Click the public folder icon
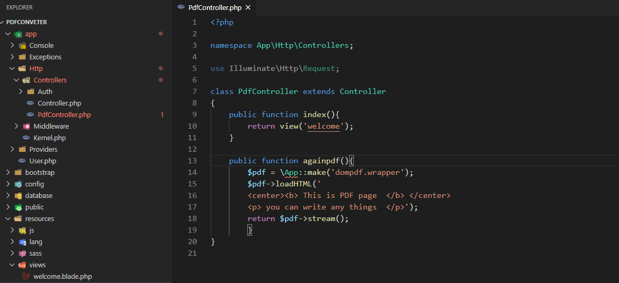Image resolution: width=619 pixels, height=283 pixels. point(18,207)
